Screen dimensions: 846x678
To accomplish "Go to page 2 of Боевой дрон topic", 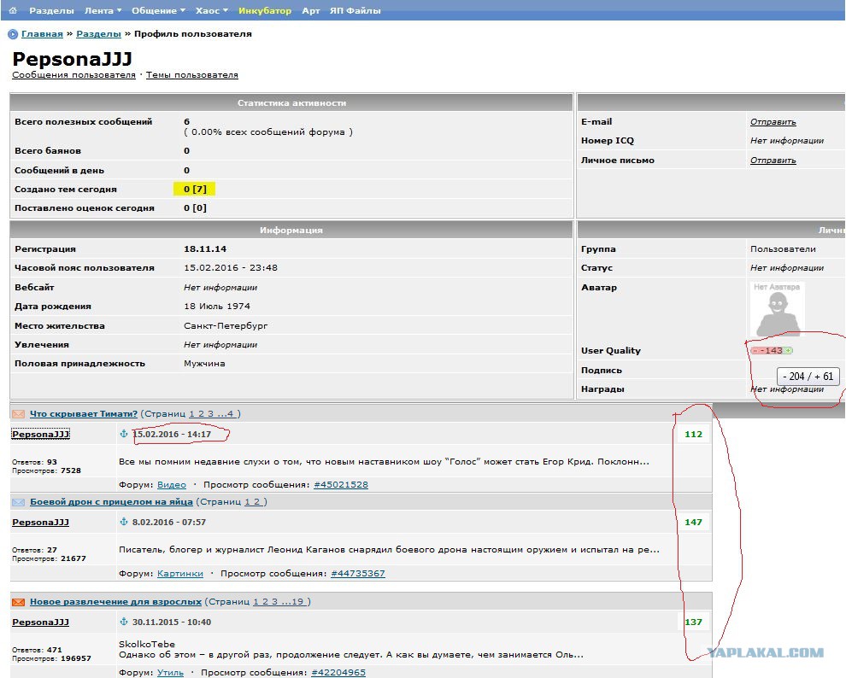I will click(x=257, y=502).
